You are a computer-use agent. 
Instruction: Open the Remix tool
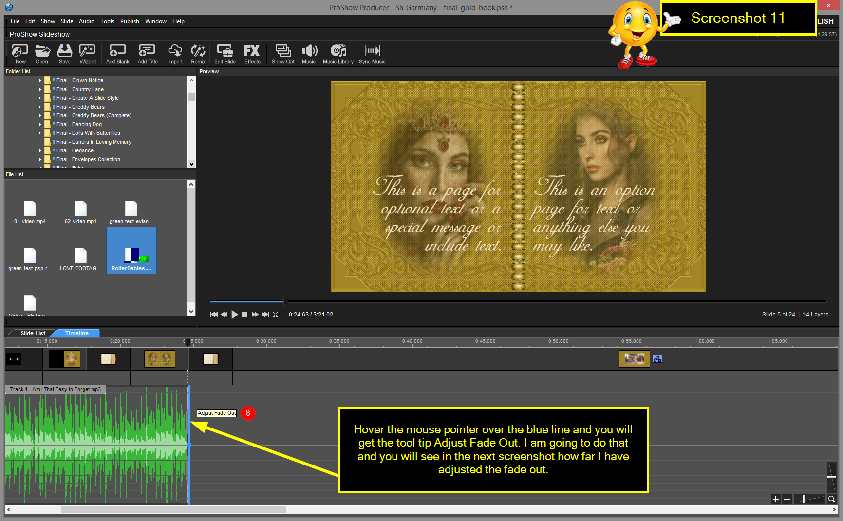[198, 54]
